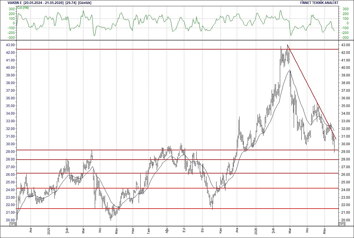Click 33.00 on the left price axis
This screenshot has height=238, width=354.
point(10,121)
